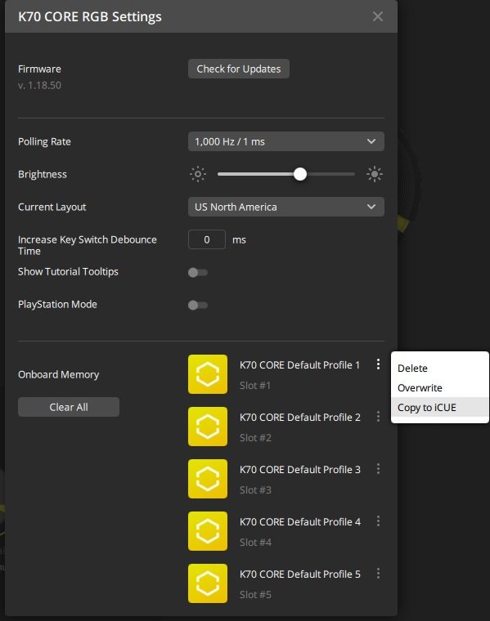Click the K70 CORE Default Profile 3 name
490x621 pixels.
pos(299,469)
